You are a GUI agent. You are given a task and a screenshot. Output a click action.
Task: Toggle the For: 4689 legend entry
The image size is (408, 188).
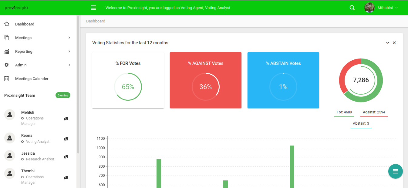click(344, 112)
